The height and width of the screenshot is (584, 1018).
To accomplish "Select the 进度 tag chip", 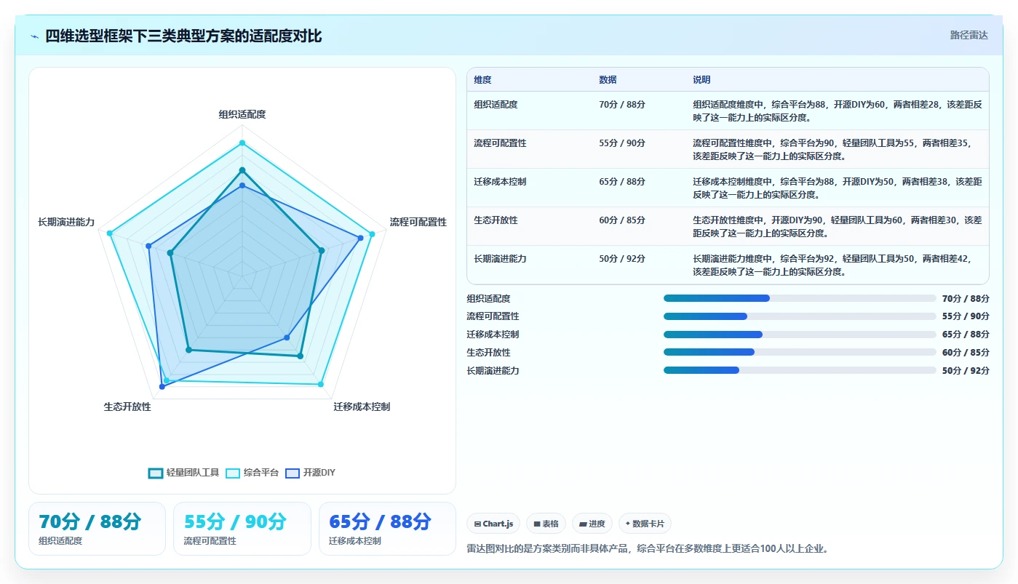I will pyautogui.click(x=592, y=524).
